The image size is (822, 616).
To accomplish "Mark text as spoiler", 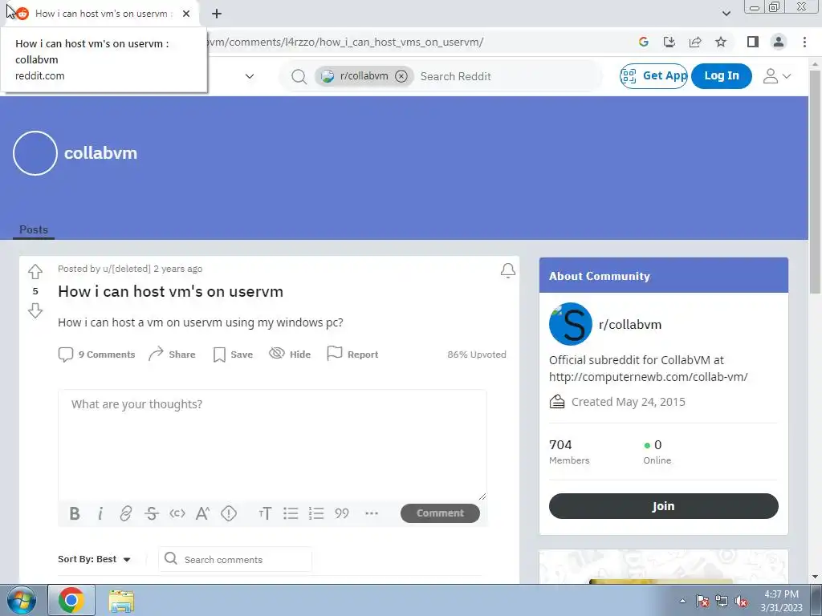I will tap(229, 513).
